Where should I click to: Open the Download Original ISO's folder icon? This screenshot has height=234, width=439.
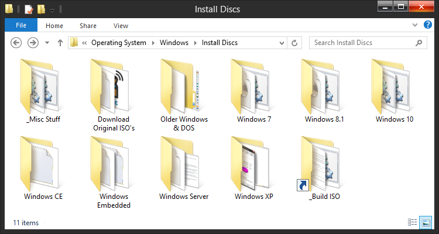[109, 86]
